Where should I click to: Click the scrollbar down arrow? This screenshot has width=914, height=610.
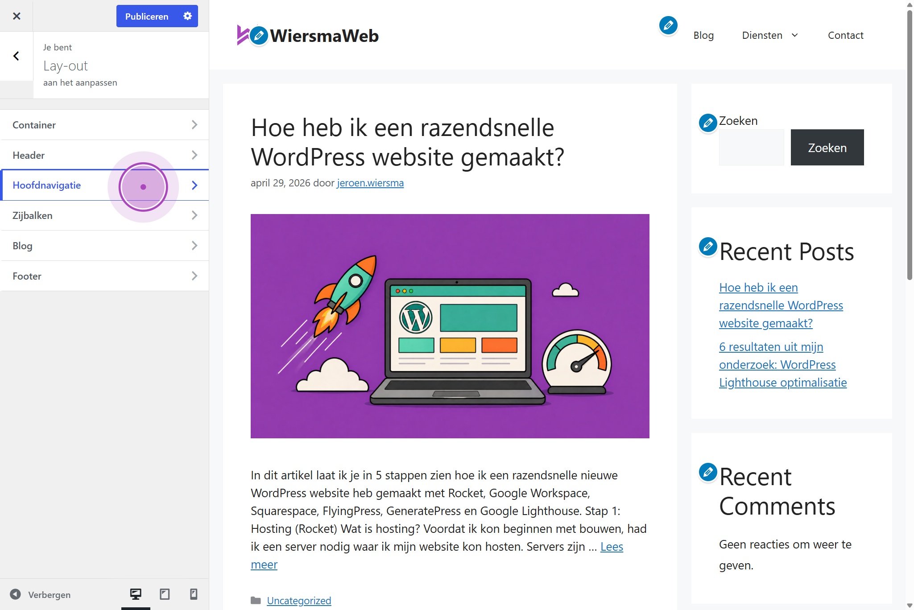[910, 606]
